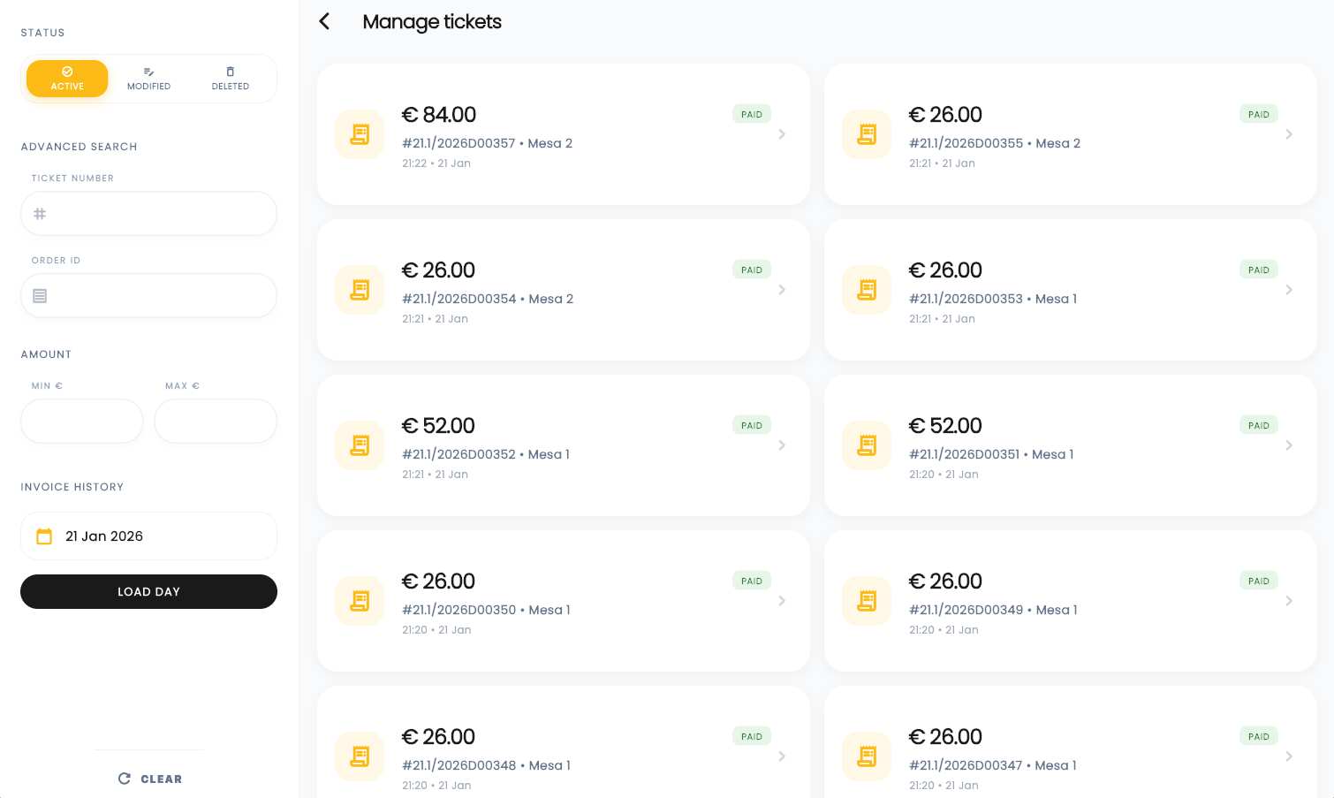Click the Min € amount field
This screenshot has height=798, width=1334.
click(x=82, y=421)
